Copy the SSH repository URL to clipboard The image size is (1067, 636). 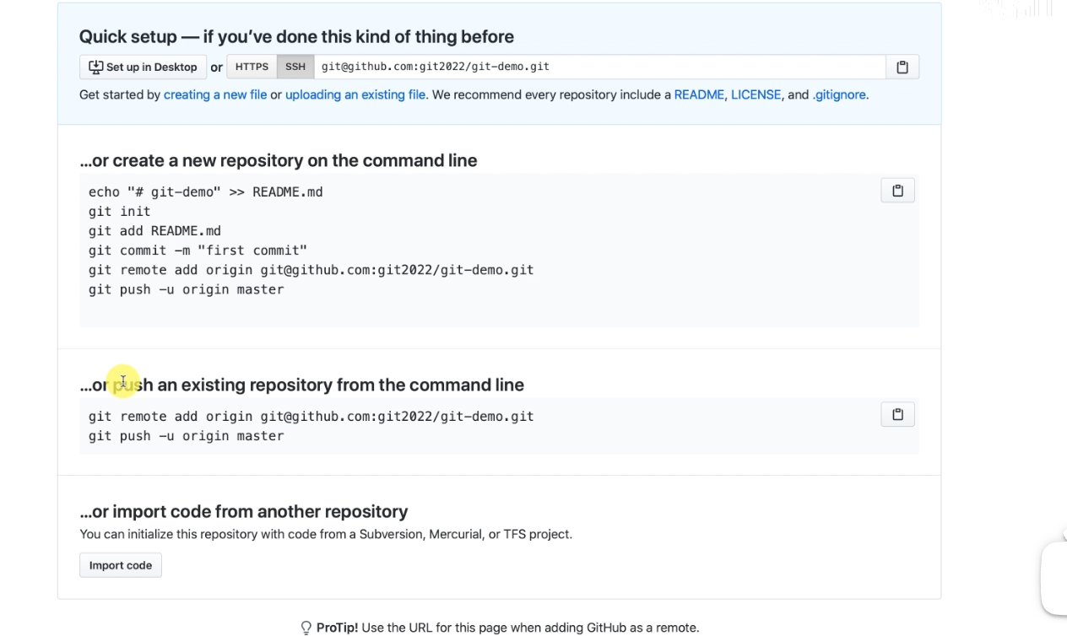pyautogui.click(x=902, y=67)
